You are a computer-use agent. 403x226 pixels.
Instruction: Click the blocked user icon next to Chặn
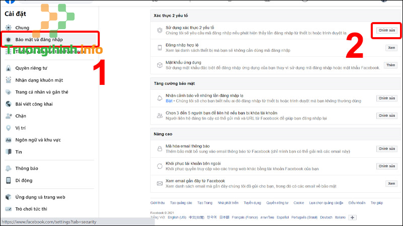(x=9, y=116)
